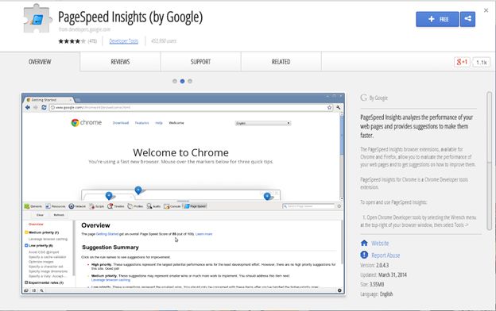The height and width of the screenshot is (311, 496).
Task: Close the extension details overlay
Action: pos(486,10)
